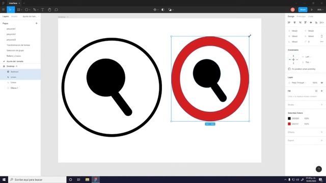Click the Present play icon

pos(312,10)
